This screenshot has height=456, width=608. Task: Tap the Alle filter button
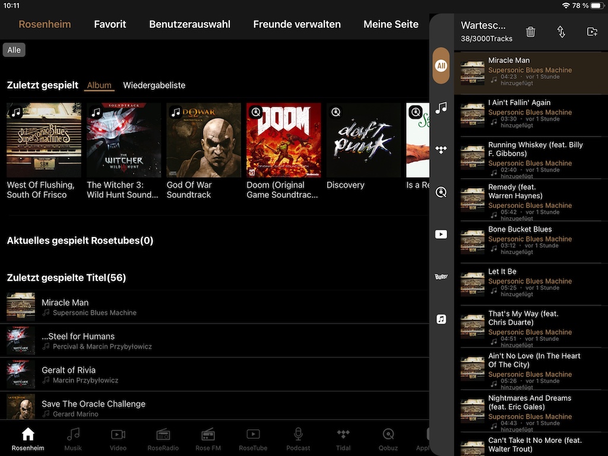pos(14,50)
